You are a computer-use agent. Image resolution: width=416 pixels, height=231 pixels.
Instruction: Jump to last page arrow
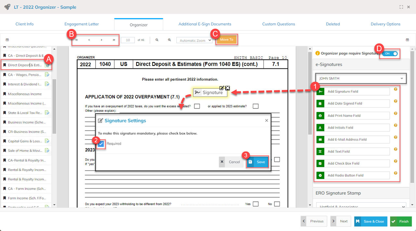pyautogui.click(x=114, y=40)
